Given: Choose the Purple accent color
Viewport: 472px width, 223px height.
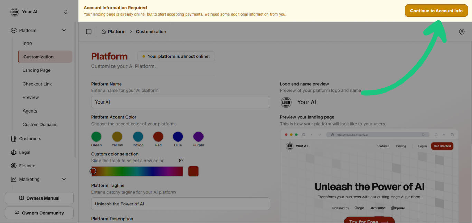Looking at the screenshot, I should click(198, 136).
